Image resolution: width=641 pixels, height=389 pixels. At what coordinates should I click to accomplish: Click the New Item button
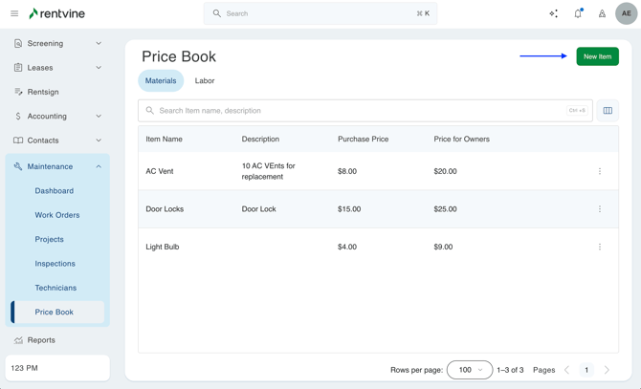point(597,56)
